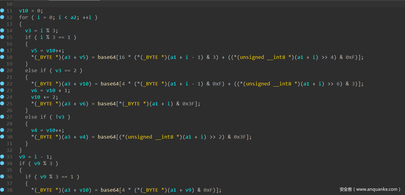Click the gutter dot at line 30
The height and width of the screenshot is (195, 405).
2,137
